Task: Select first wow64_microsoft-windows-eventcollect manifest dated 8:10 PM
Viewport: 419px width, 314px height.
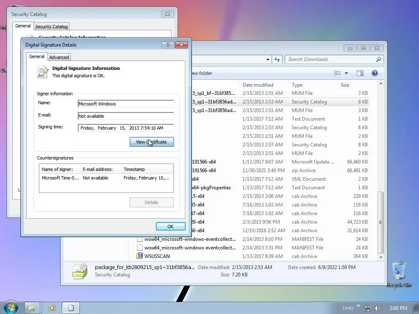Action: point(252,239)
